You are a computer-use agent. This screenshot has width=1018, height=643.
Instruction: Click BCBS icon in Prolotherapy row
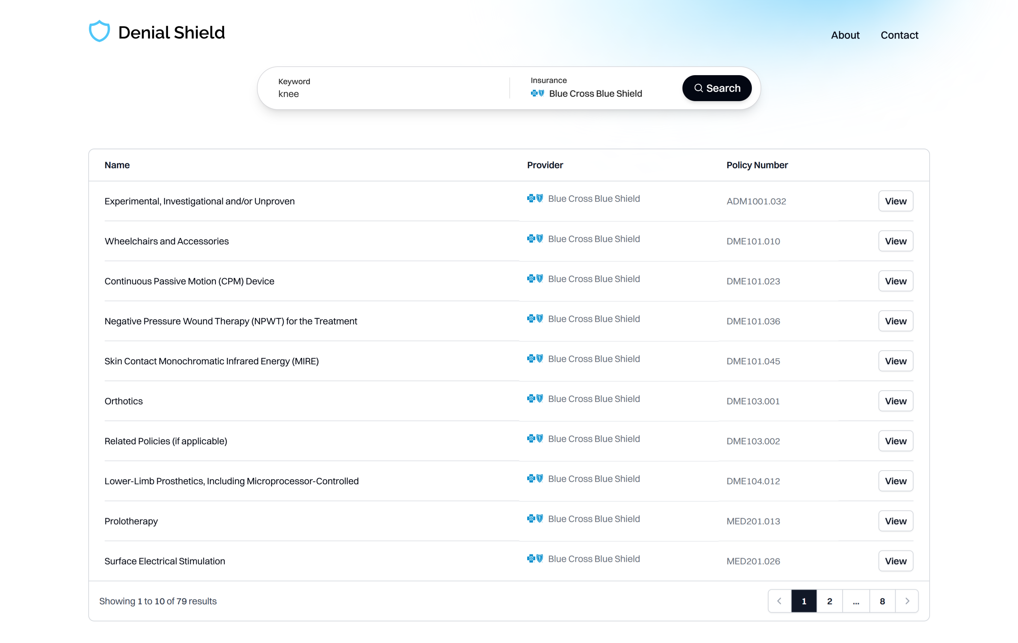point(535,518)
